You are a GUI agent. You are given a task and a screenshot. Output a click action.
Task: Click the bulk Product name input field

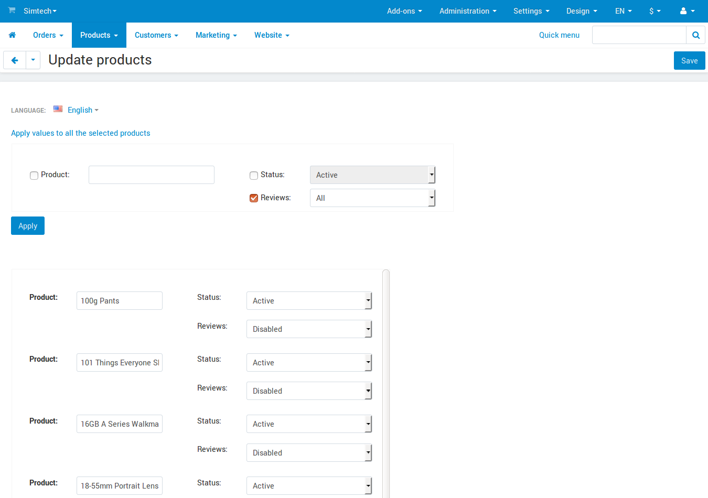pos(152,175)
